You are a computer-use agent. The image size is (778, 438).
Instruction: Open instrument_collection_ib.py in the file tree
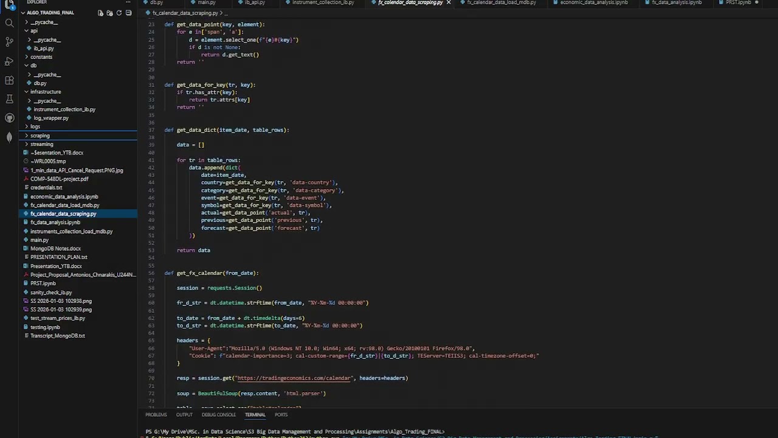[x=64, y=109]
